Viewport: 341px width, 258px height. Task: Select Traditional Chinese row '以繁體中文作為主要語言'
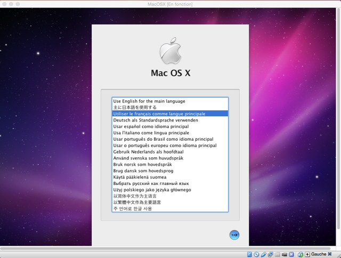tap(170, 203)
